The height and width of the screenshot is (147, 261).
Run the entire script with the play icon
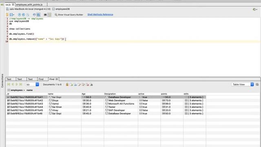click(19, 15)
